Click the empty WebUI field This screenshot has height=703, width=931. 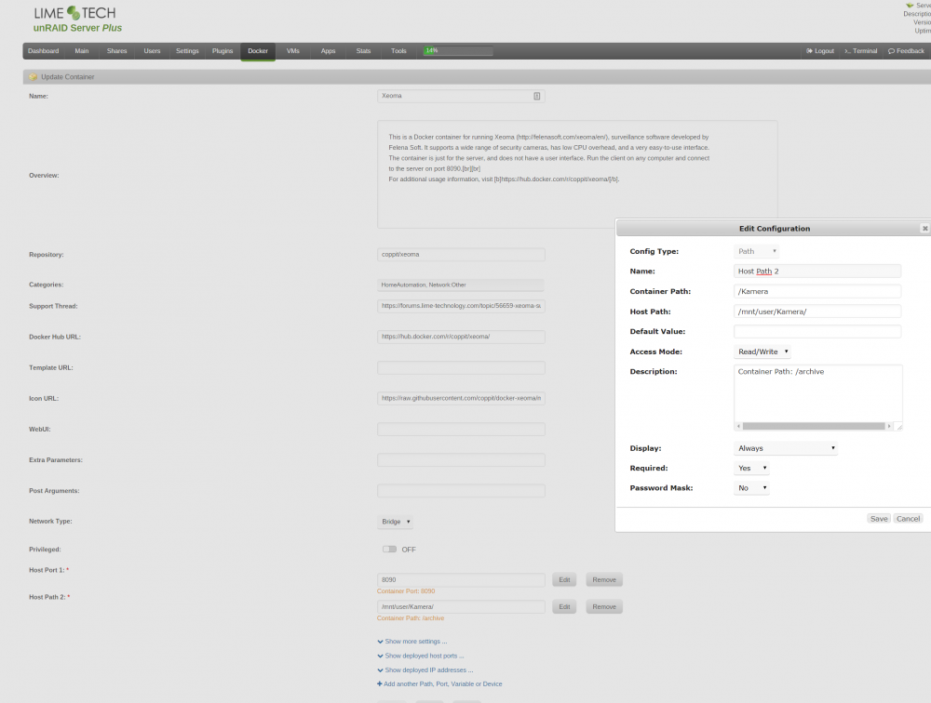(461, 429)
